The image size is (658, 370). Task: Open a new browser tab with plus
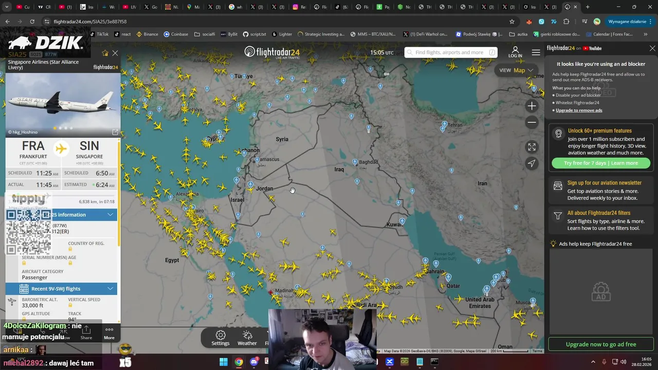coord(588,7)
